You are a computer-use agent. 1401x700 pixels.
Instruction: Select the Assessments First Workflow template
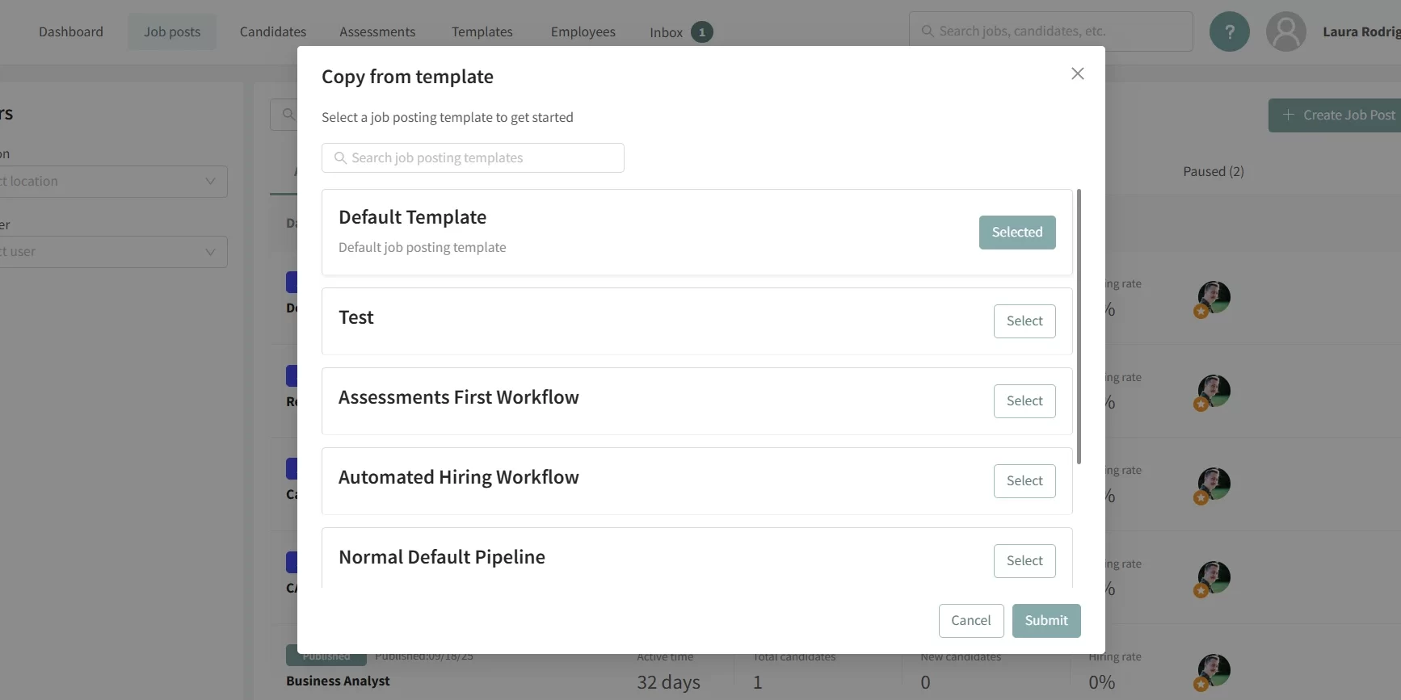(x=1024, y=401)
